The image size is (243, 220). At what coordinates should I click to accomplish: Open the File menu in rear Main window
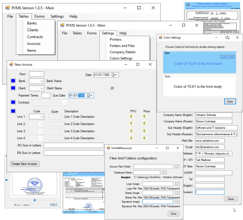(x=10, y=16)
